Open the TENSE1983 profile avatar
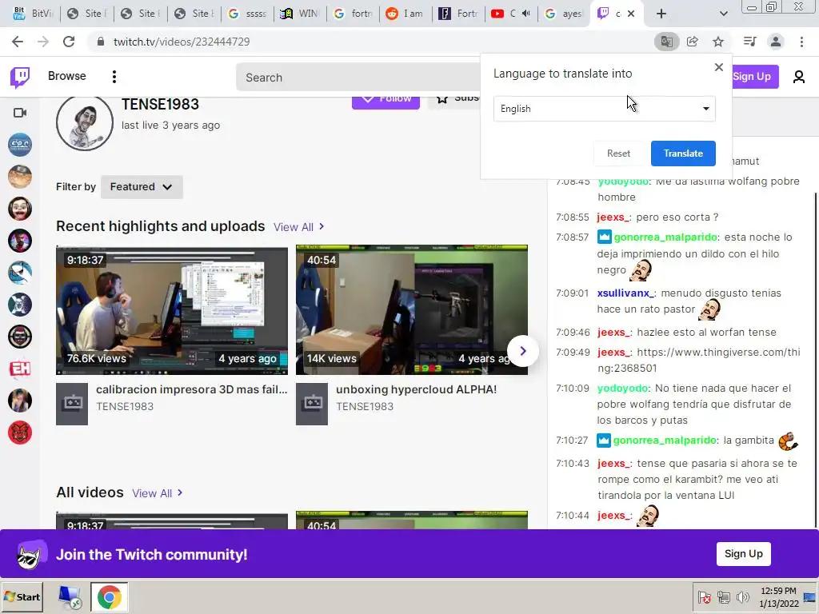 tap(85, 124)
